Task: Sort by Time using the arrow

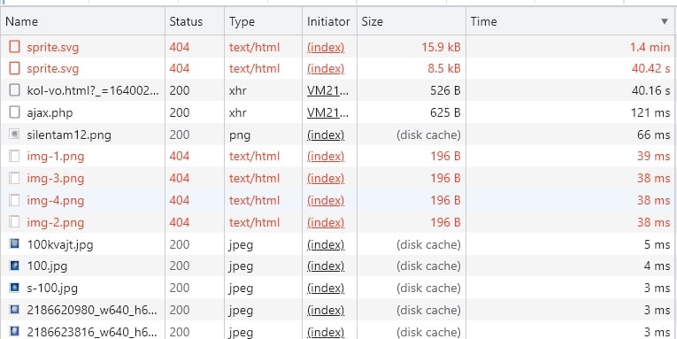Action: (x=665, y=21)
